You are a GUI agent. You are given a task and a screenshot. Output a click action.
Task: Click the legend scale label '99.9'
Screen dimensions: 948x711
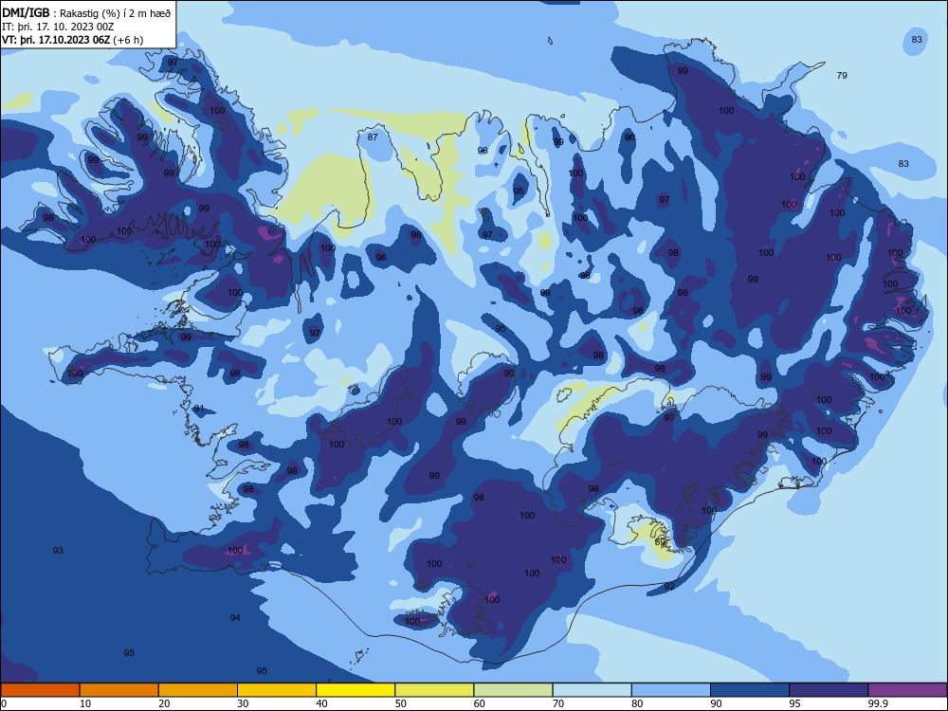point(878,703)
